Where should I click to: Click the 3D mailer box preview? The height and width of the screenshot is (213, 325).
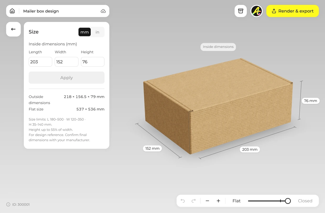coord(218,106)
